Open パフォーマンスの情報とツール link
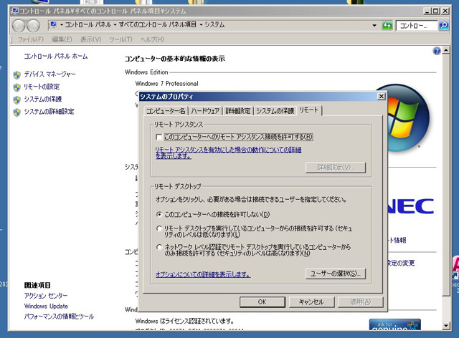Screen dimensions: 459x338 (59, 317)
